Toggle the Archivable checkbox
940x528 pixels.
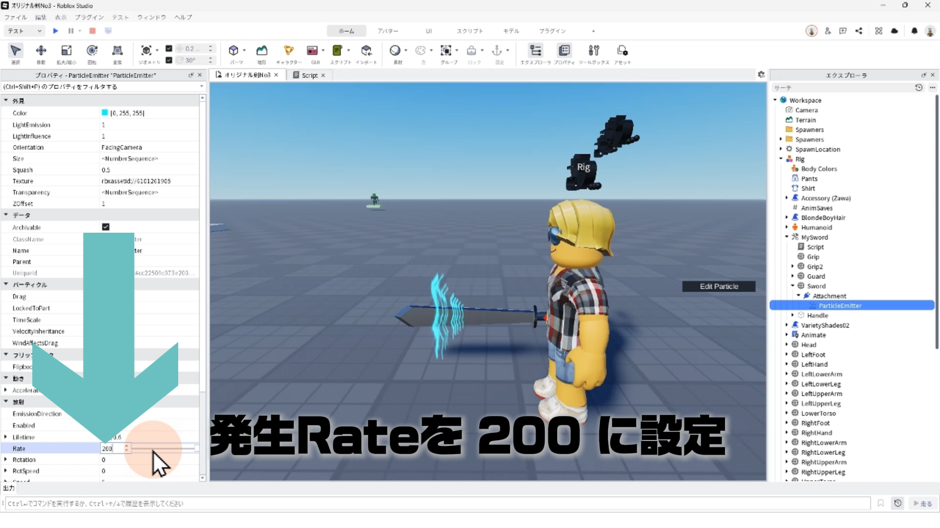pyautogui.click(x=106, y=227)
